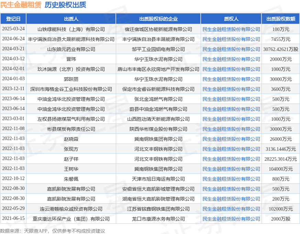Select 深圳市海格金谷工业科技股份有限公司 cell

[x=71, y=89]
